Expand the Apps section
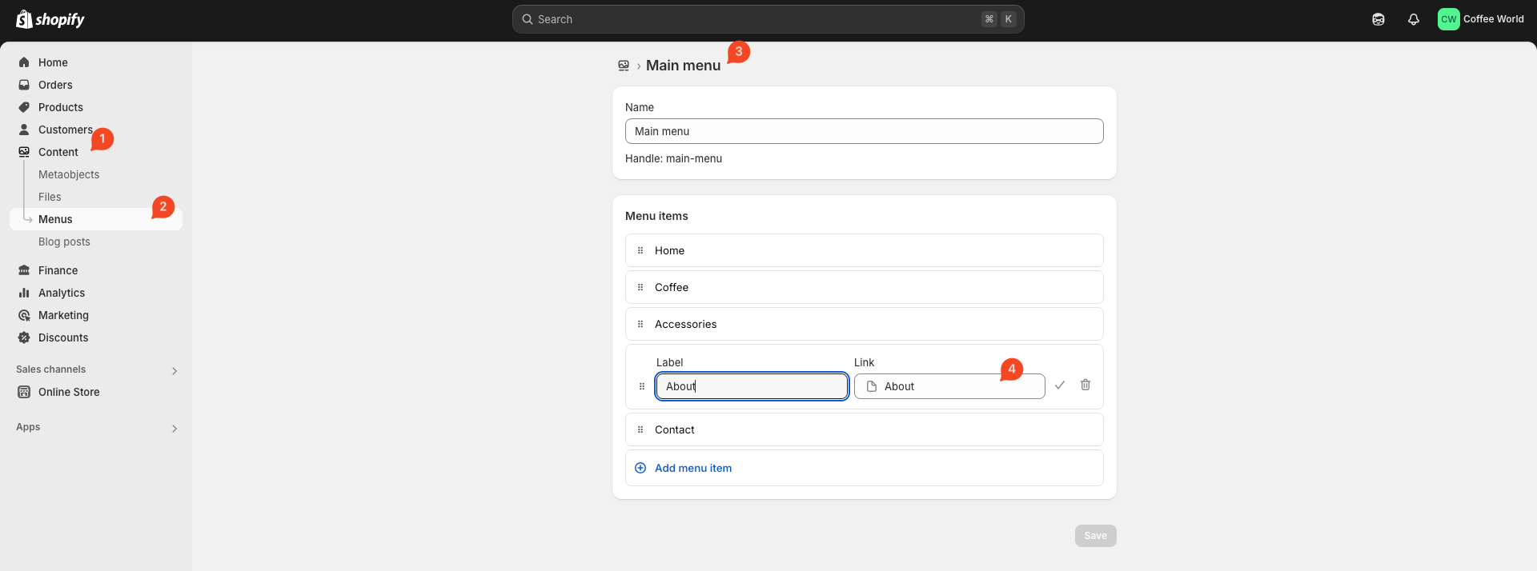The height and width of the screenshot is (571, 1537). pos(175,428)
